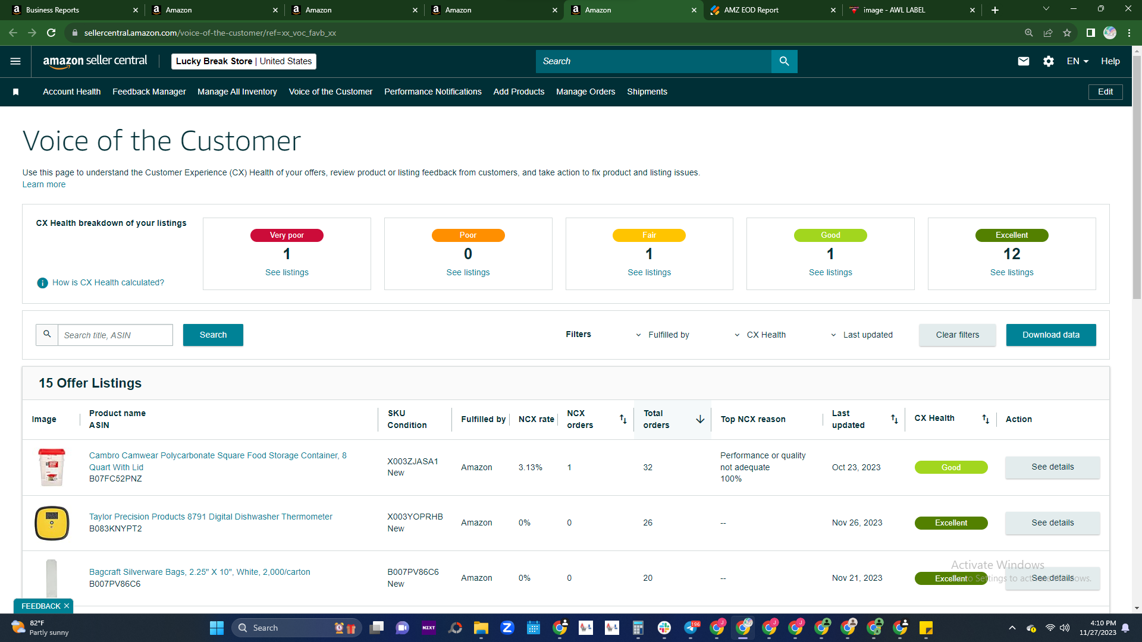Click the magnifier button beside the top search bar
The width and height of the screenshot is (1142, 642).
[784, 61]
